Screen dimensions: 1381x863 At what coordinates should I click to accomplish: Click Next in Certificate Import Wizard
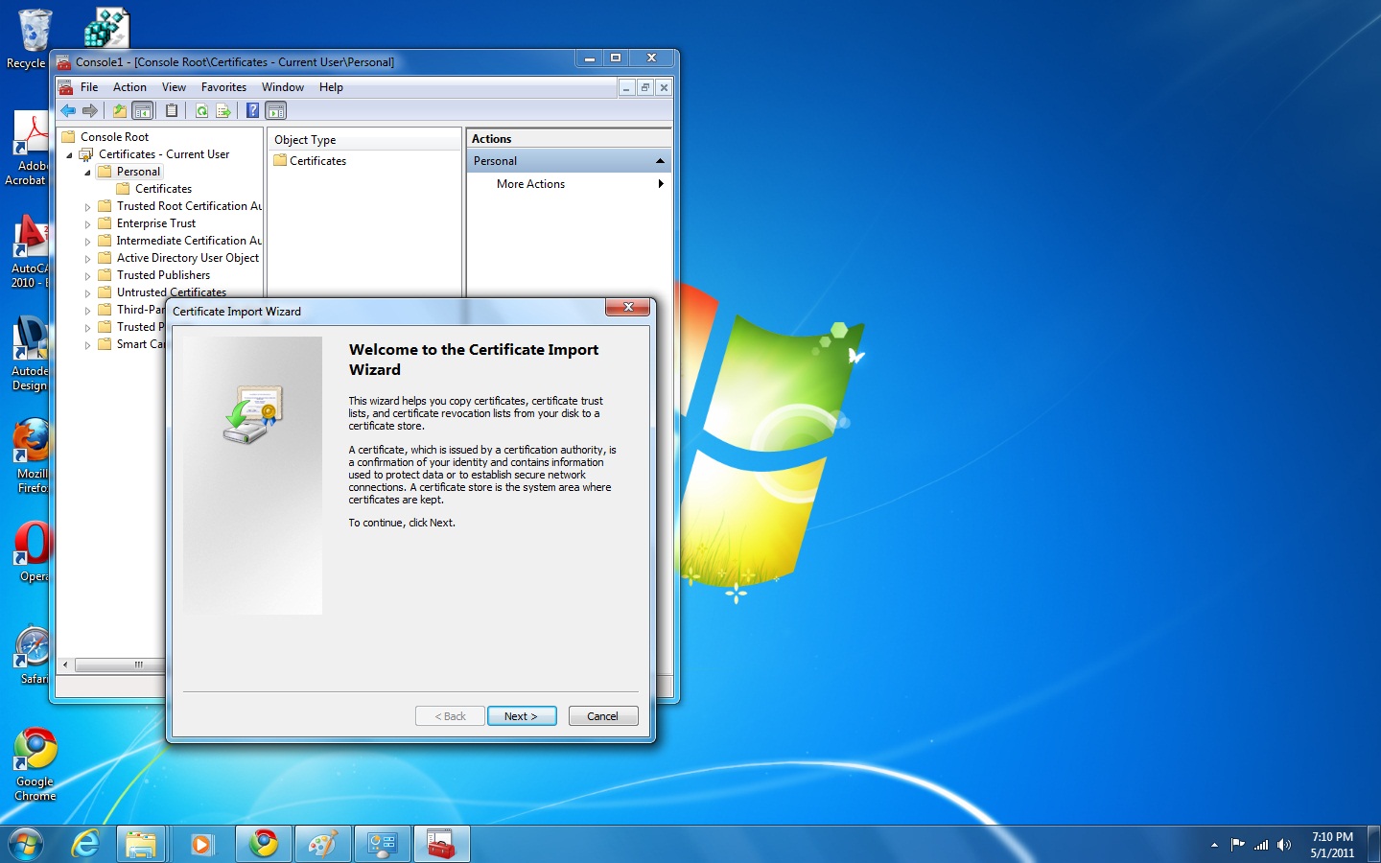coord(522,716)
